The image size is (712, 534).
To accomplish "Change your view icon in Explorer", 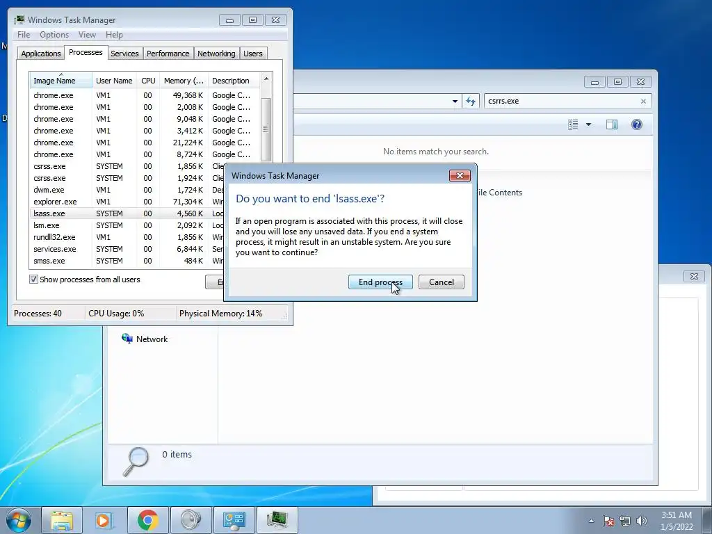I will click(x=573, y=124).
